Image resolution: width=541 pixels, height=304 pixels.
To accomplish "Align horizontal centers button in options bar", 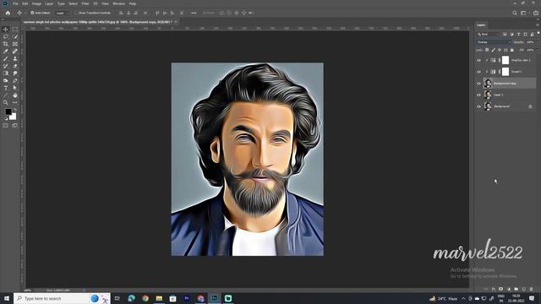I will [x=128, y=14].
